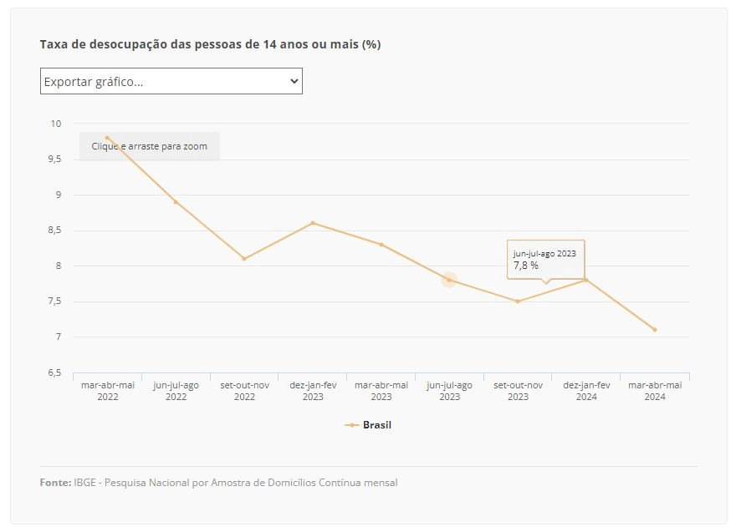Click the chart title text
The height and width of the screenshot is (532, 736).
click(x=210, y=44)
